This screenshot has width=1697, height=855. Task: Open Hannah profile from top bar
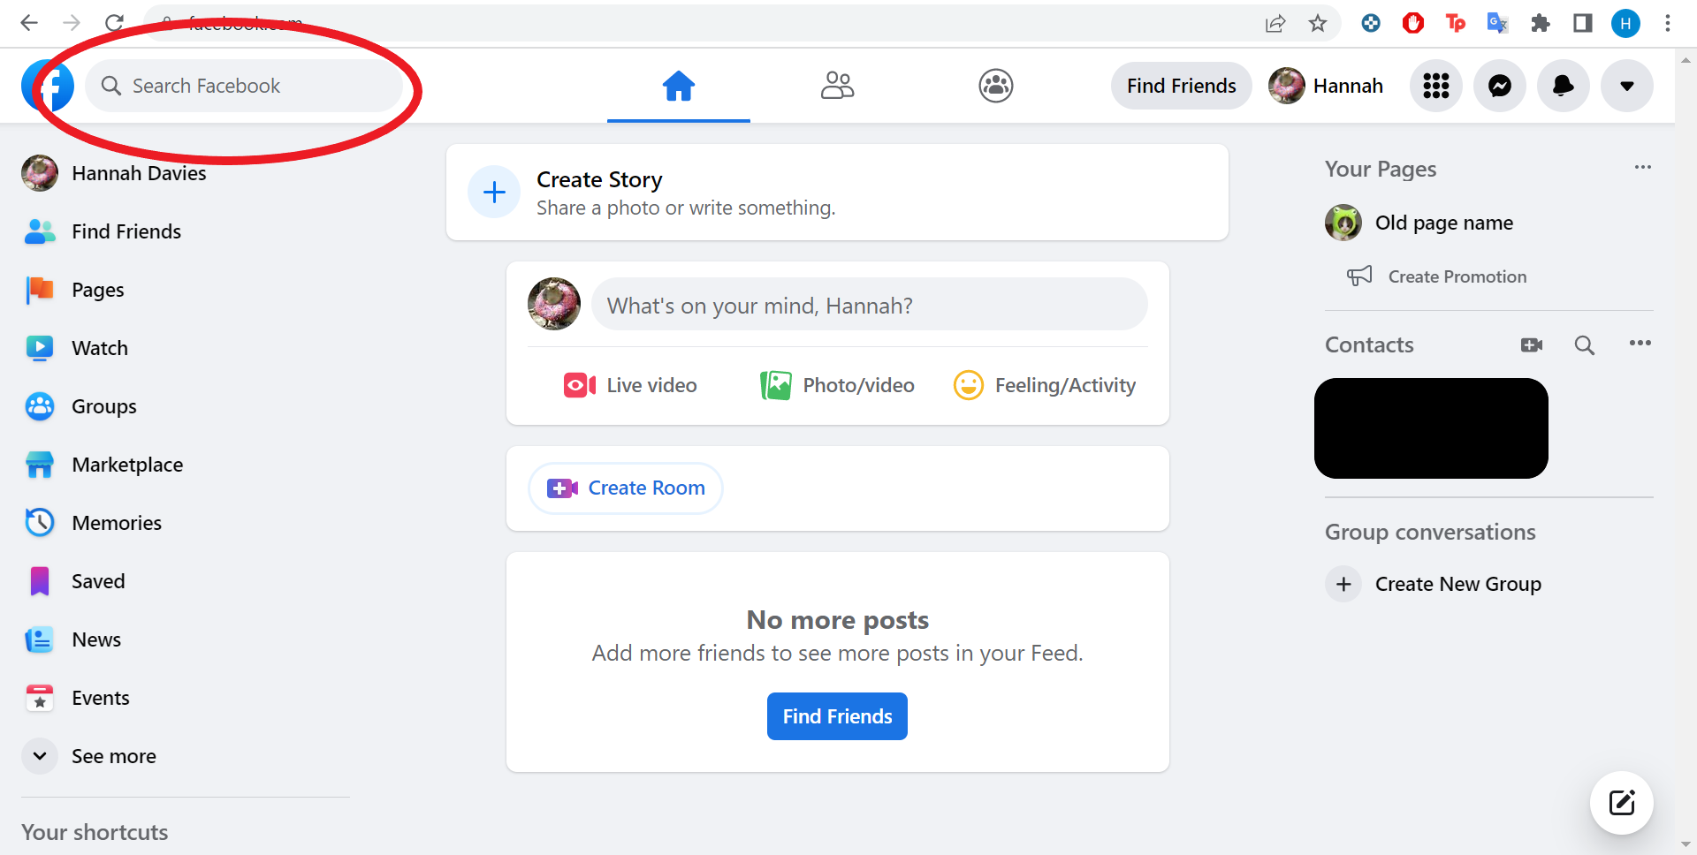[1326, 86]
